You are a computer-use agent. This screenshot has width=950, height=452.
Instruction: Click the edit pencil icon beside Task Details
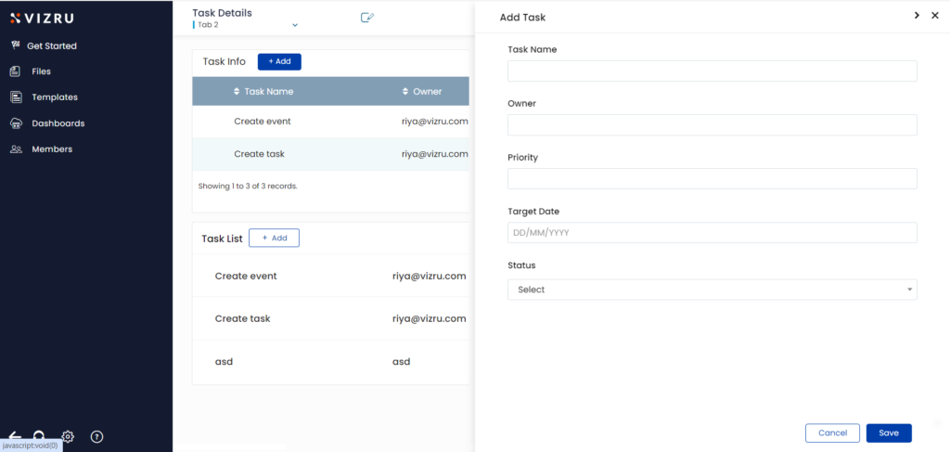[367, 18]
